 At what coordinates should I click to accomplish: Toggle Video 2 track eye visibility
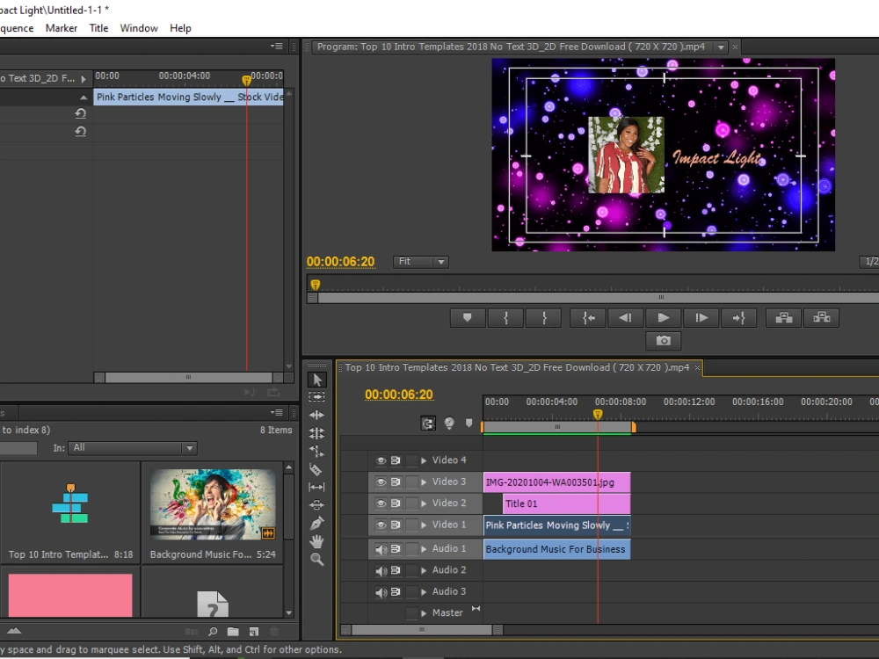381,503
